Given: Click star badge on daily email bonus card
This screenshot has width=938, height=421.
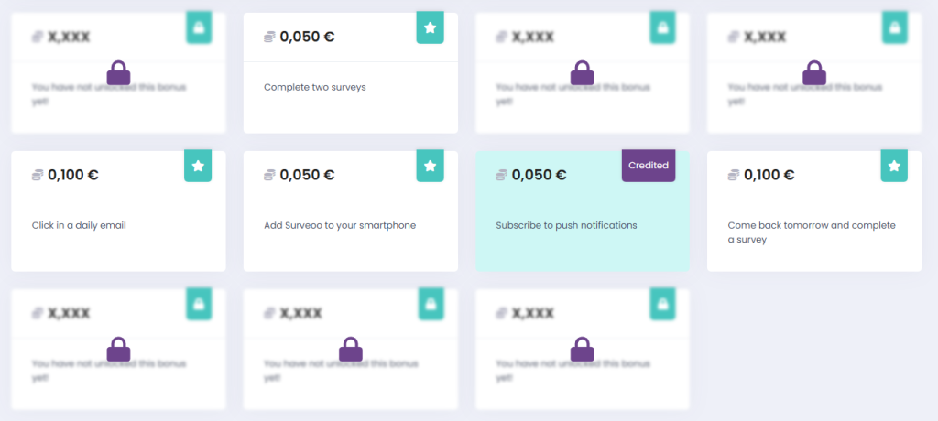Looking at the screenshot, I should (198, 167).
